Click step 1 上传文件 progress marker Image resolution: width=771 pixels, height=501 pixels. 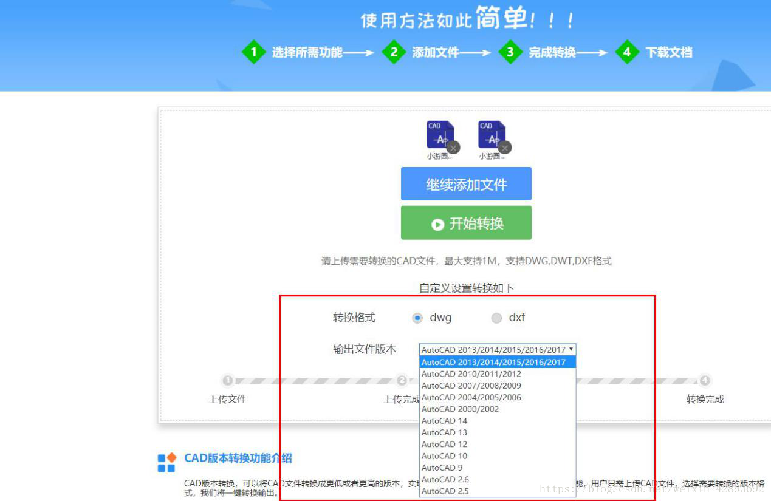[227, 381]
